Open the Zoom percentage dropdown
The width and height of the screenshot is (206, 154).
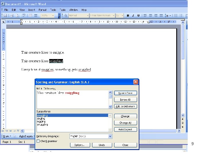point(53,16)
